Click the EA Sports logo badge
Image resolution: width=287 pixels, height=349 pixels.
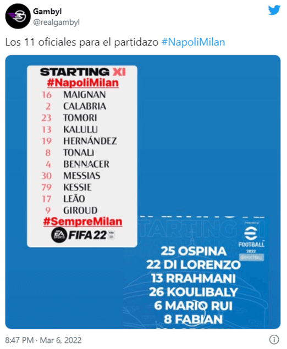[59, 235]
